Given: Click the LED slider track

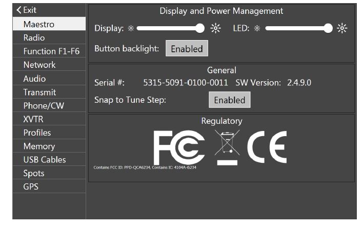Looking at the screenshot, I should coord(299,28).
